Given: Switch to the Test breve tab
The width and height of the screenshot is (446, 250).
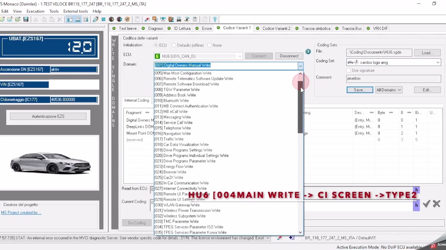Looking at the screenshot, I should coord(124,28).
